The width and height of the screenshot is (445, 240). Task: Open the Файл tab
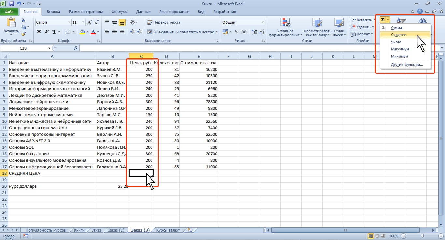9,12
